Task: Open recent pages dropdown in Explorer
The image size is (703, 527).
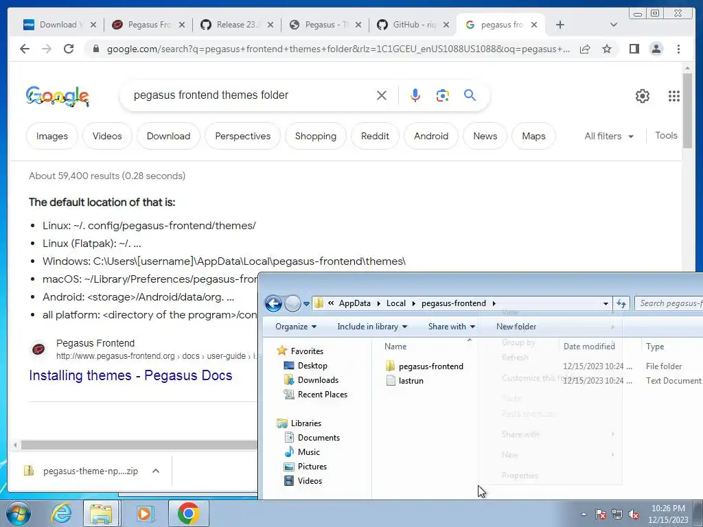Action: pos(307,303)
